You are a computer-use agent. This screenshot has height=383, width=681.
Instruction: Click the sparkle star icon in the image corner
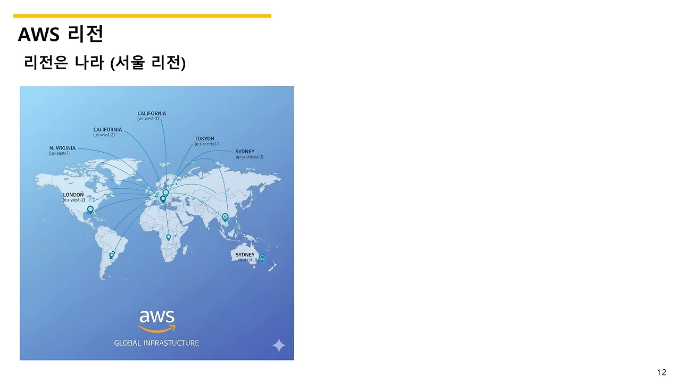[x=279, y=345]
